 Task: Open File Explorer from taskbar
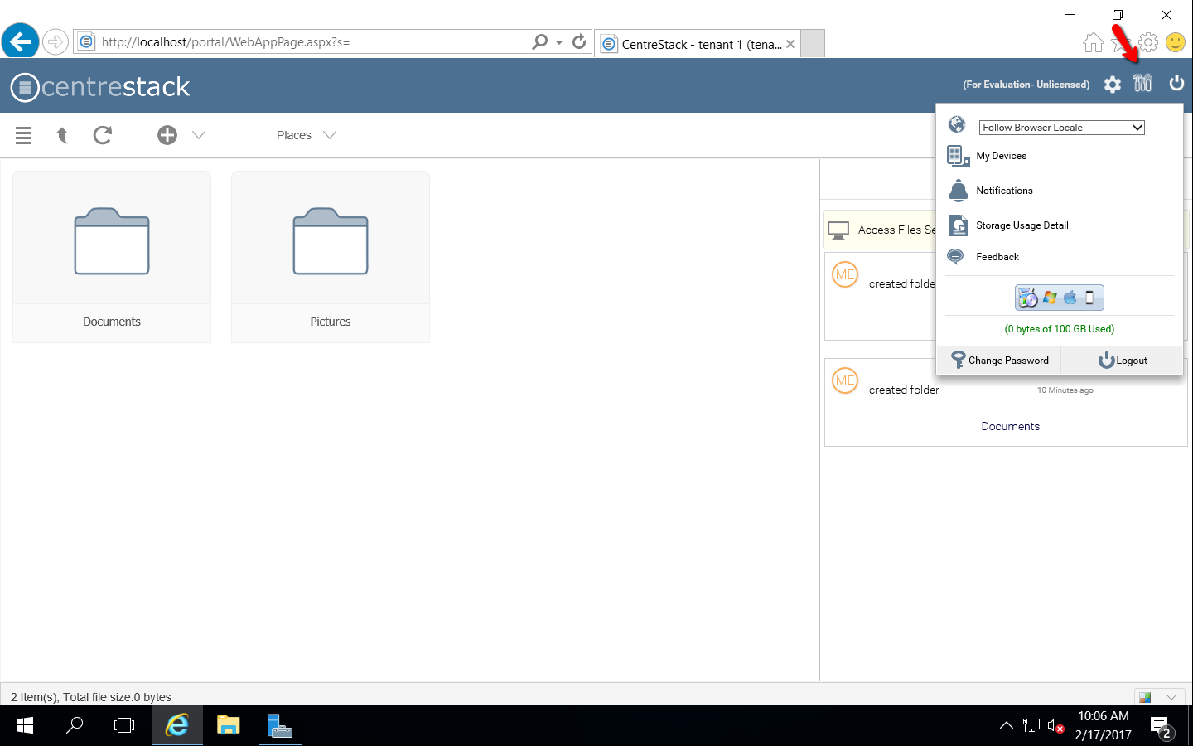[x=228, y=725]
